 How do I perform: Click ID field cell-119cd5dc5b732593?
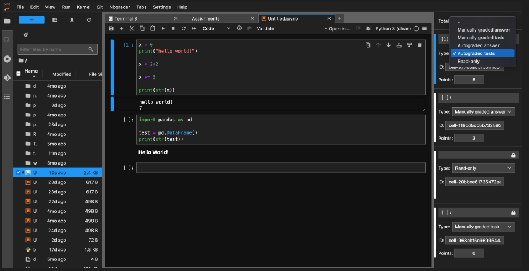coord(474,126)
